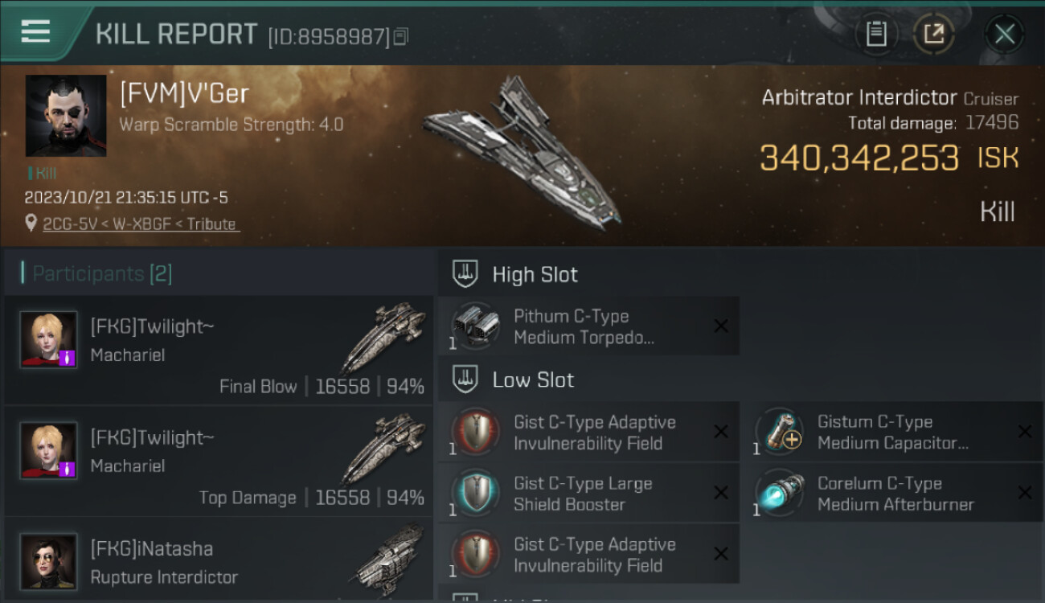The width and height of the screenshot is (1045, 603).
Task: Open the hamburger menu icon
Action: [35, 32]
